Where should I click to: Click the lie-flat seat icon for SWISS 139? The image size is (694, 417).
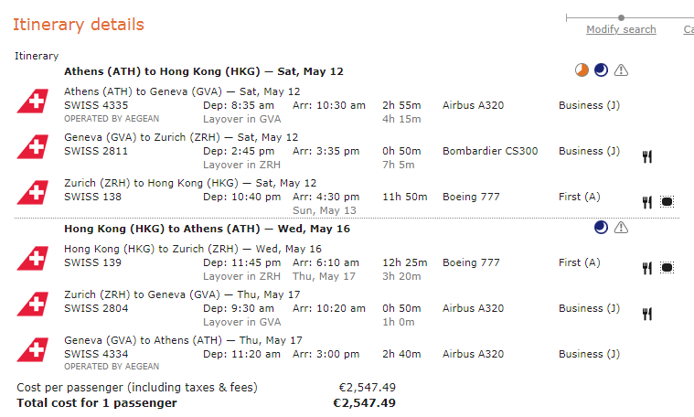[667, 268]
